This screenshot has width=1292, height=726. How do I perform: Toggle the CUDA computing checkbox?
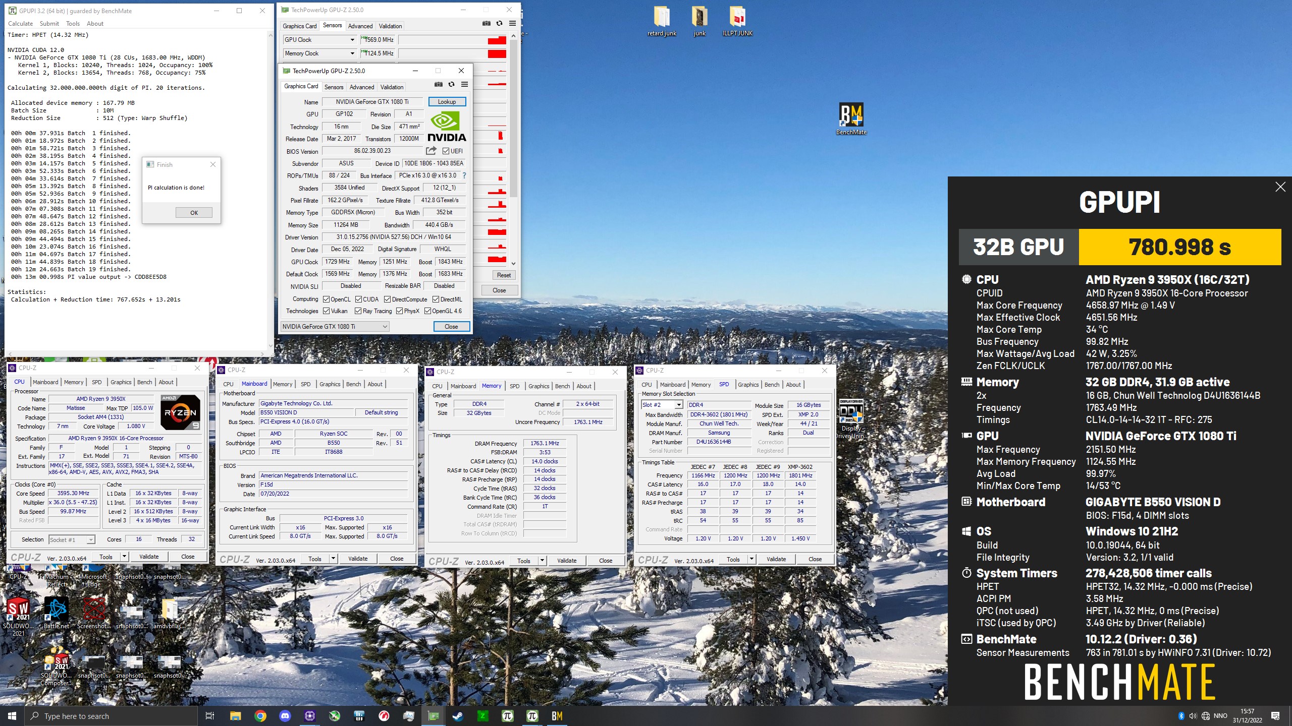(358, 299)
